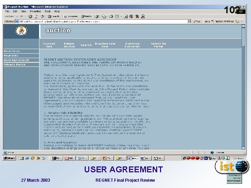251x188 pixels.
Task: Open the Tools menu
Action: click(48, 11)
